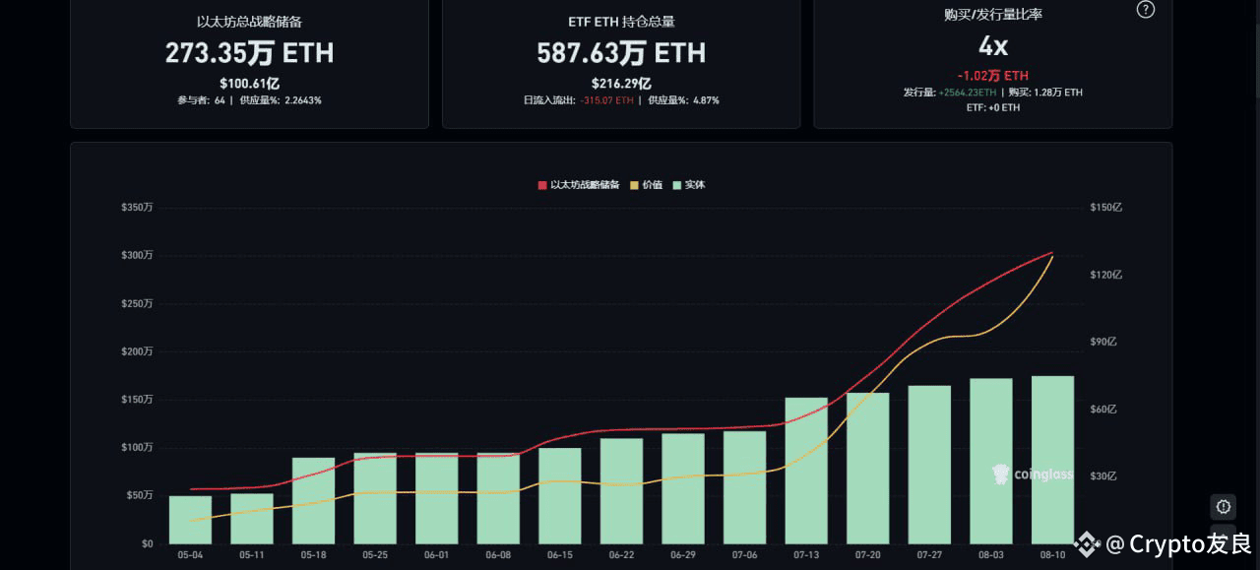
Task: Select the 07-13 bar in chart
Action: click(806, 471)
